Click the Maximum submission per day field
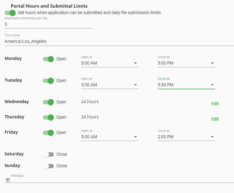Screen dimensions: 234x193 48,24
